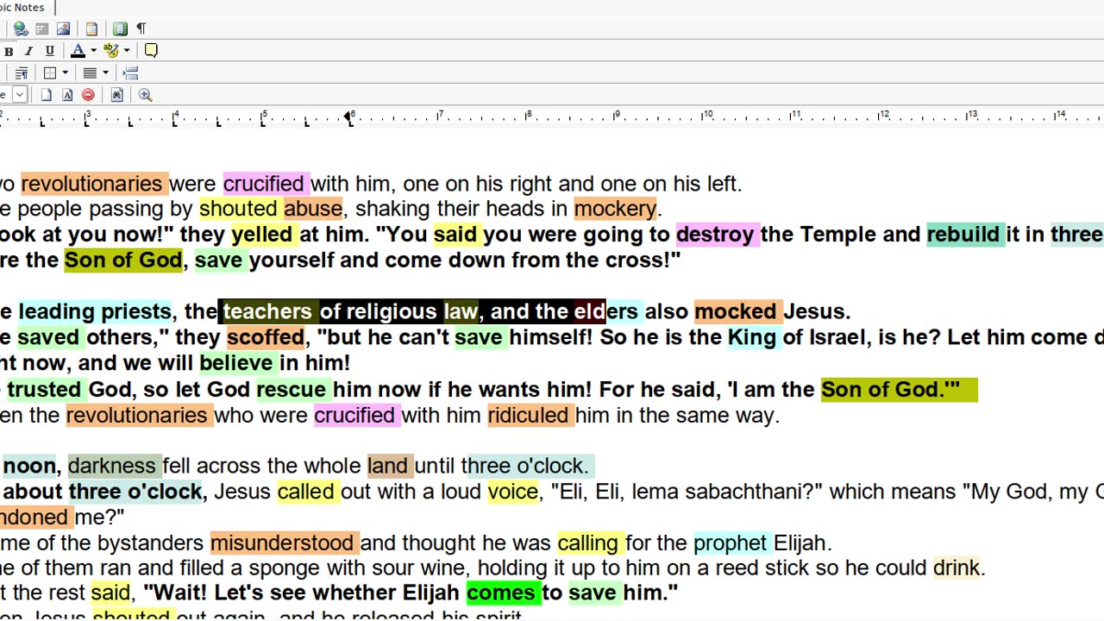Toggle Italic formatting
1104x621 pixels.
pos(28,51)
